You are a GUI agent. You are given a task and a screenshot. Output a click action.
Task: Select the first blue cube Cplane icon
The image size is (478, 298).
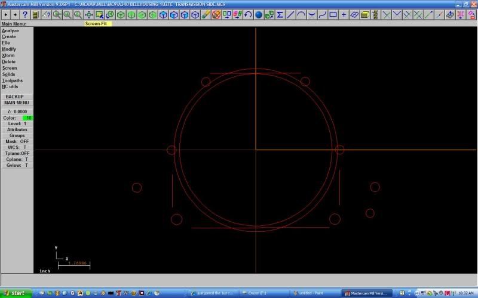pyautogui.click(x=163, y=14)
